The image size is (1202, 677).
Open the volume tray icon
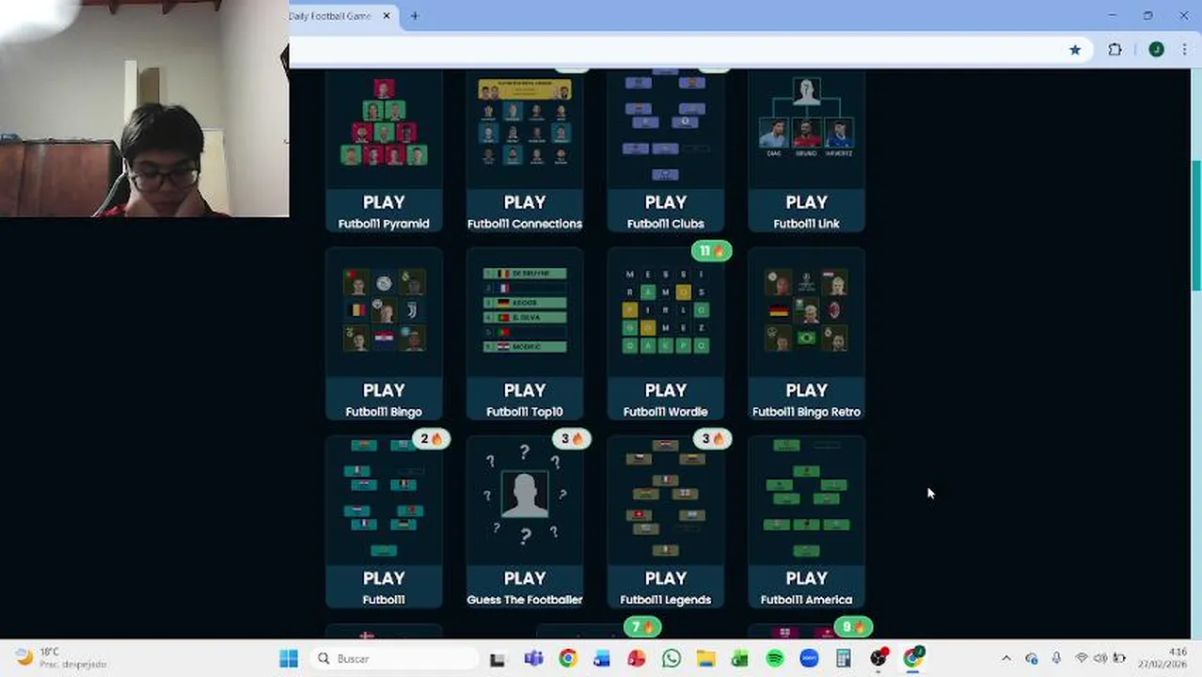tap(1100, 658)
